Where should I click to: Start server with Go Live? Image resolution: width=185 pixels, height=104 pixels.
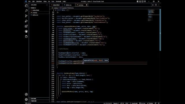[x=142, y=103]
